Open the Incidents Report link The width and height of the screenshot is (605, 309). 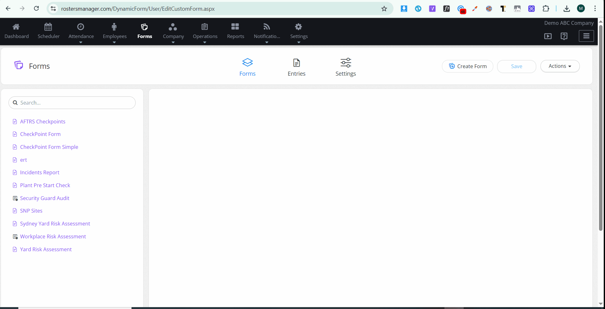click(x=40, y=172)
